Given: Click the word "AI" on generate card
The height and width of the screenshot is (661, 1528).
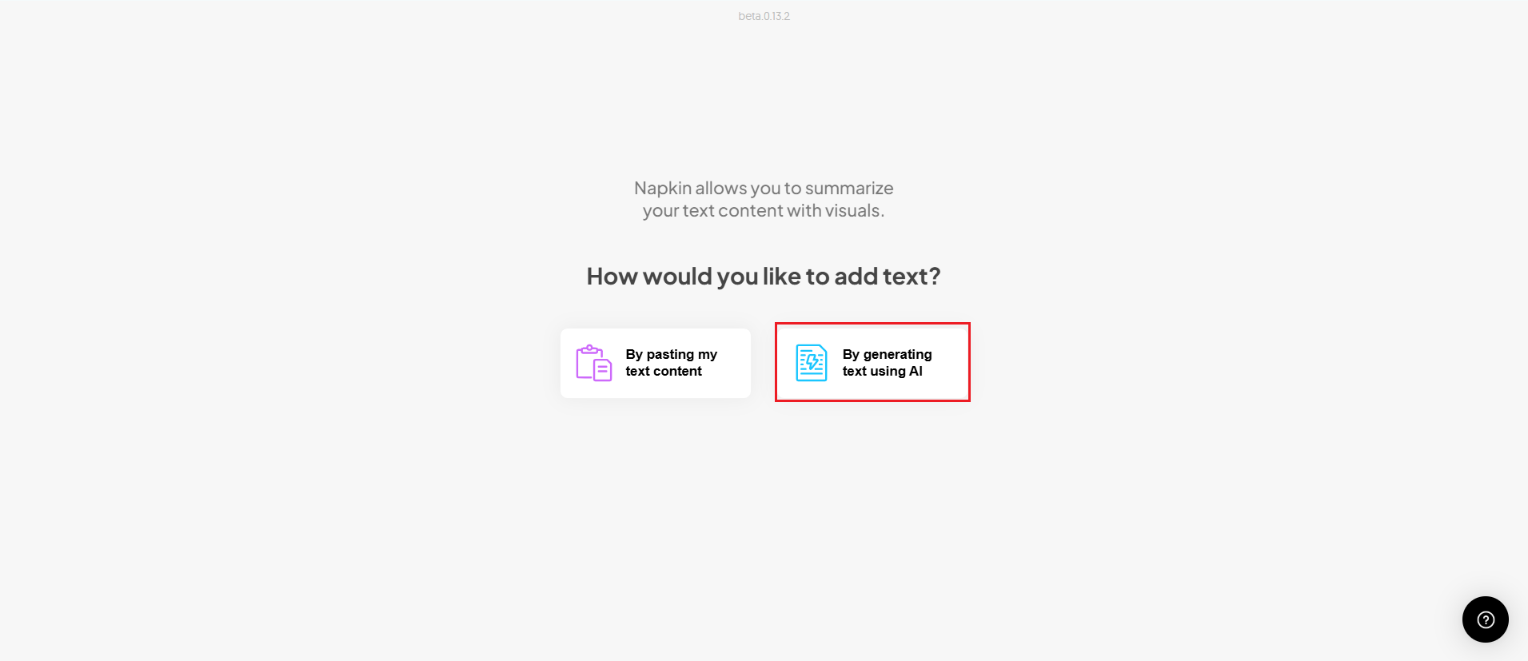Looking at the screenshot, I should (916, 371).
